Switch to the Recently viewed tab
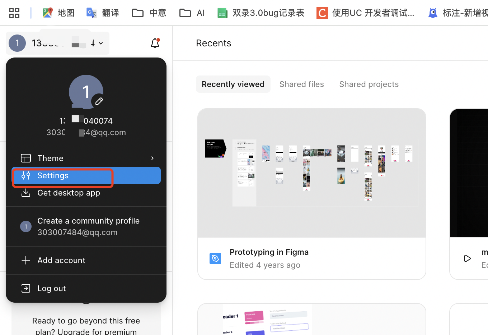 [x=233, y=84]
